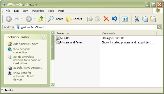164x94 pixels.
Task: Click the 2 objects status bar text
Action: point(7,90)
